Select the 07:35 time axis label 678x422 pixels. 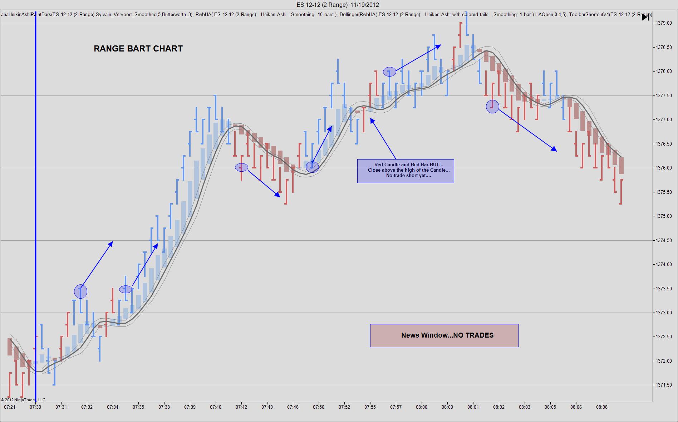138,407
